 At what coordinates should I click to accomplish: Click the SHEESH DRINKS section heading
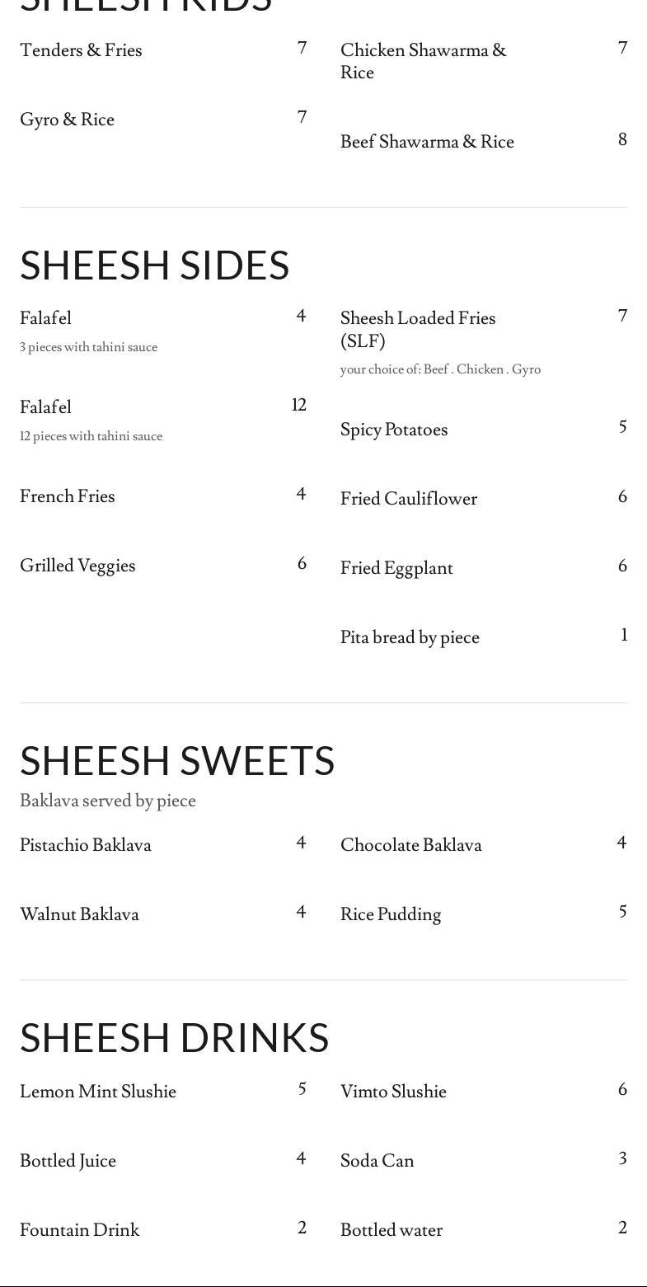point(174,1037)
